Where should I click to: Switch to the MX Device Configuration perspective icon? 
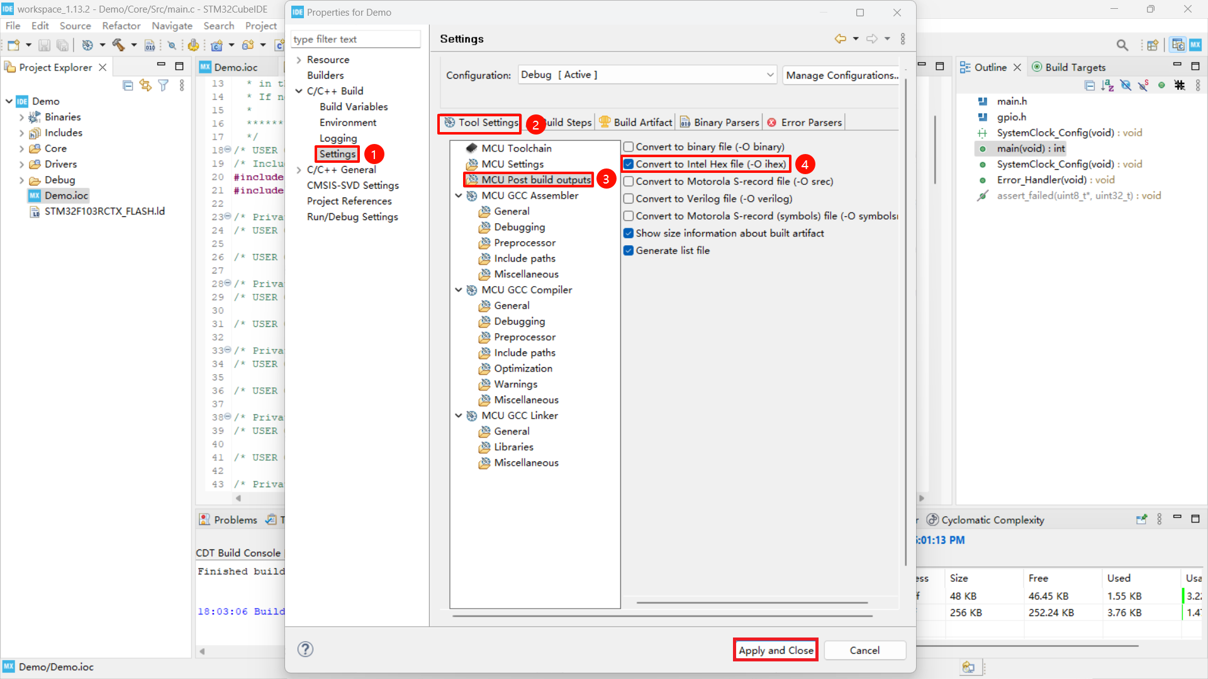tap(1195, 45)
